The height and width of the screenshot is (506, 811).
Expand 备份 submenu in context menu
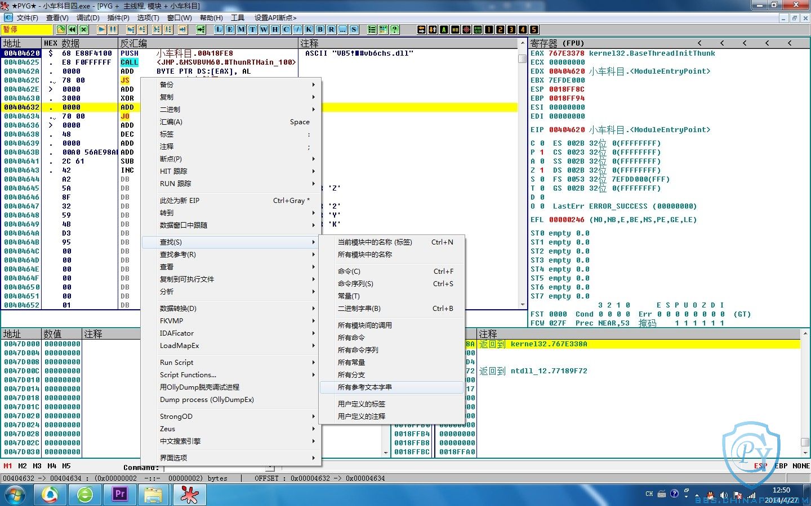click(x=231, y=85)
